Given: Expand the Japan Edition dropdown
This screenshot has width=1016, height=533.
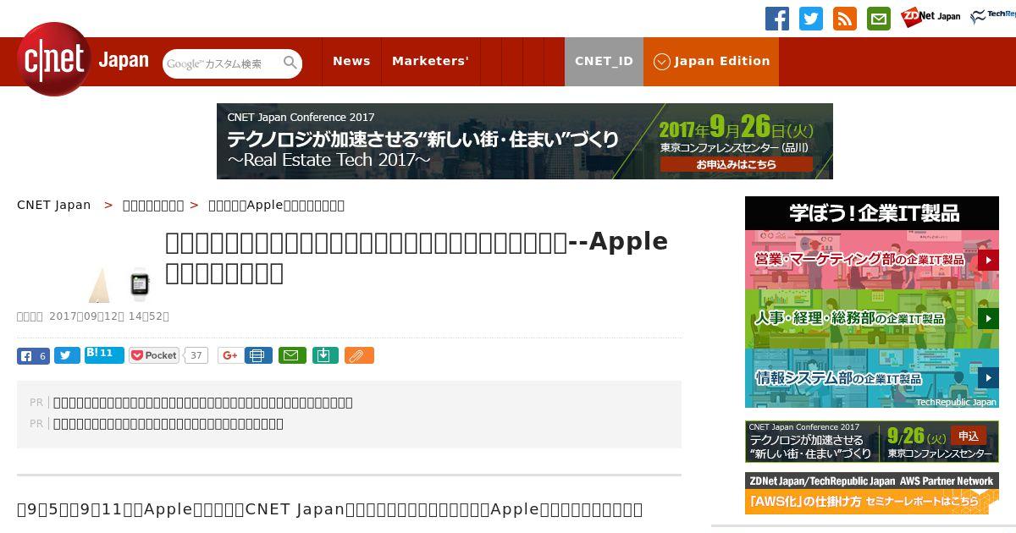Looking at the screenshot, I should coord(711,61).
